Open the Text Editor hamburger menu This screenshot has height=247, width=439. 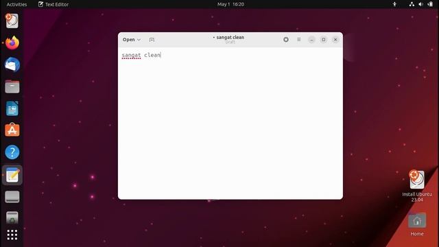[x=299, y=40]
